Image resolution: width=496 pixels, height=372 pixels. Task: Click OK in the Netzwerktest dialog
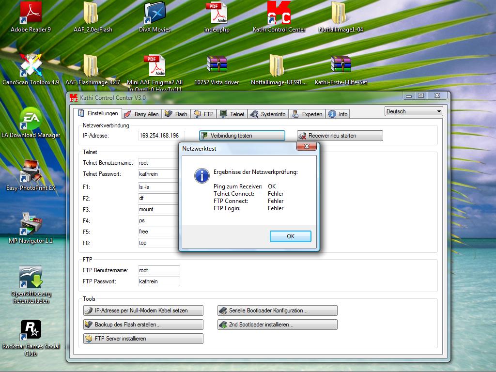pyautogui.click(x=290, y=236)
